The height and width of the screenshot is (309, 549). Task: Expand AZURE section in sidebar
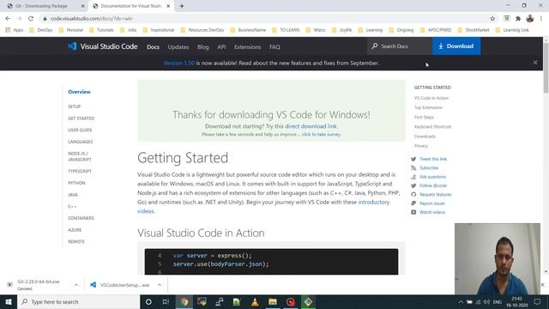point(75,230)
